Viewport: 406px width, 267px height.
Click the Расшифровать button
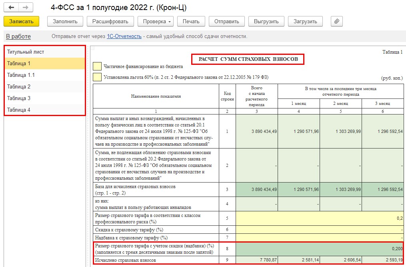pyautogui.click(x=110, y=21)
